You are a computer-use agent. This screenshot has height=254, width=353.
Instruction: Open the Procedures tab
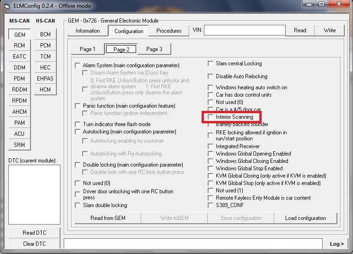coord(169,31)
